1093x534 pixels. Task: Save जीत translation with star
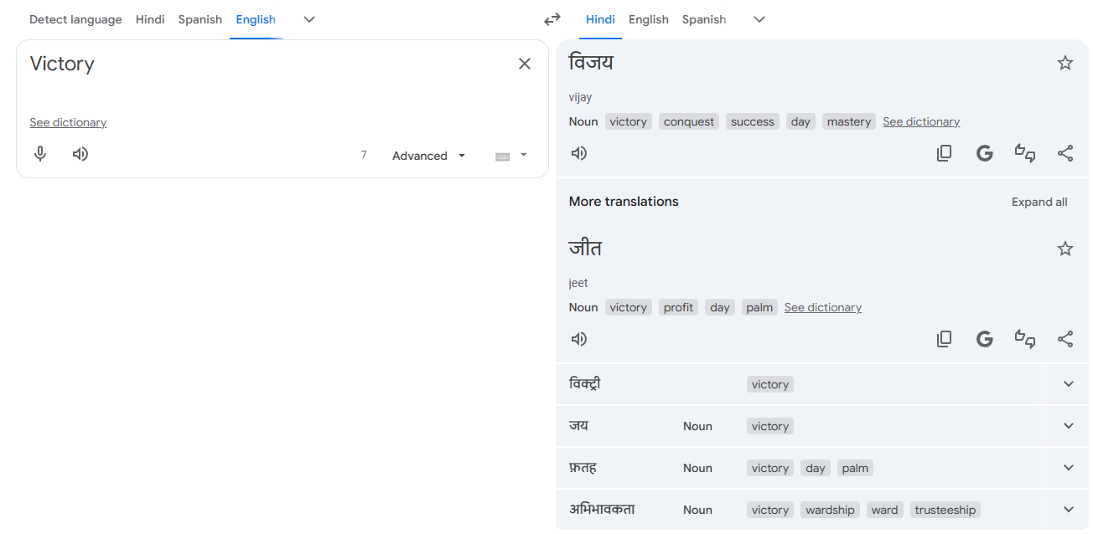pyautogui.click(x=1065, y=249)
